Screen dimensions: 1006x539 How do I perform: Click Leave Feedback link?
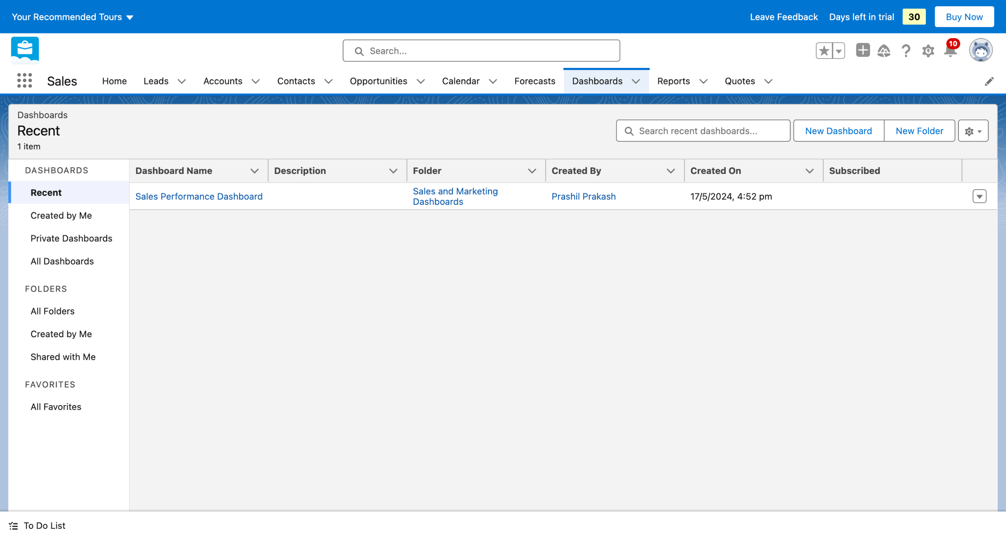[x=784, y=17]
